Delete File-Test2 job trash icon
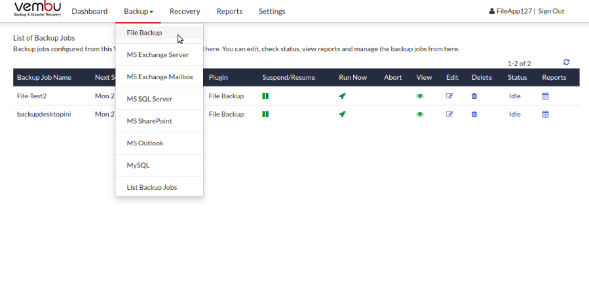 click(474, 96)
